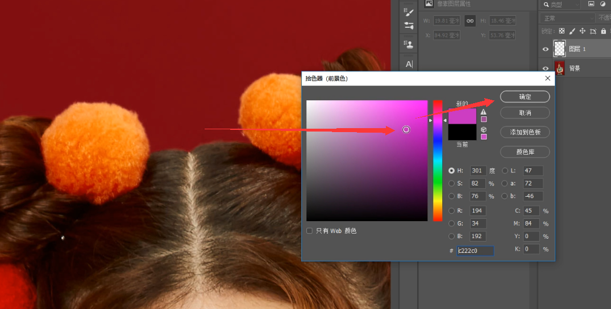The image size is (611, 309).
Task: Click the G field showing 34
Action: [478, 223]
